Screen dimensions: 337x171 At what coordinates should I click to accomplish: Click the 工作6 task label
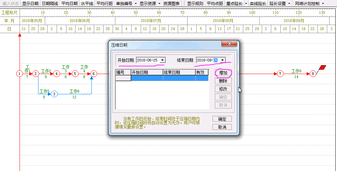point(74,91)
